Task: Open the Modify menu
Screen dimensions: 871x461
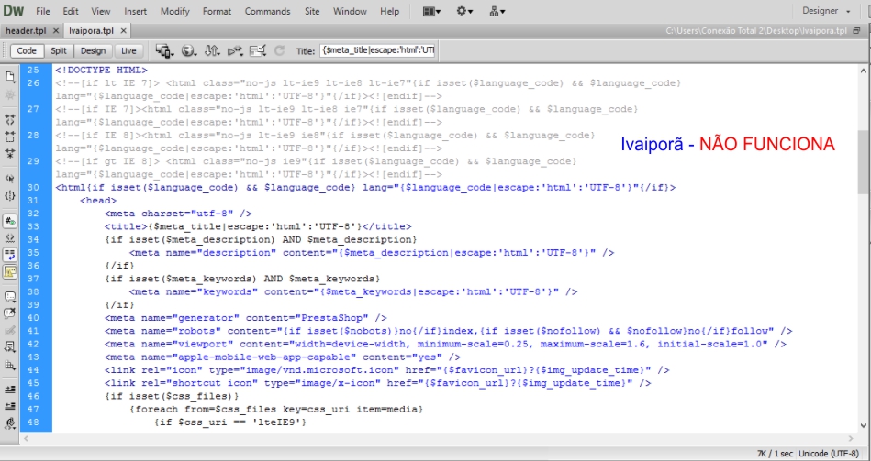Action: [x=175, y=11]
